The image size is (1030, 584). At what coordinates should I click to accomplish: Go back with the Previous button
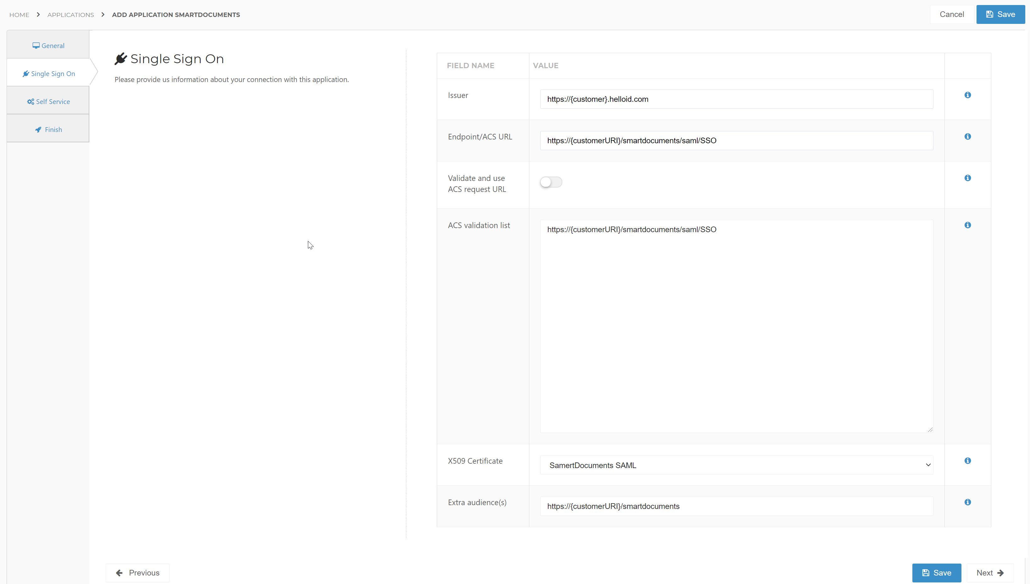[137, 573]
